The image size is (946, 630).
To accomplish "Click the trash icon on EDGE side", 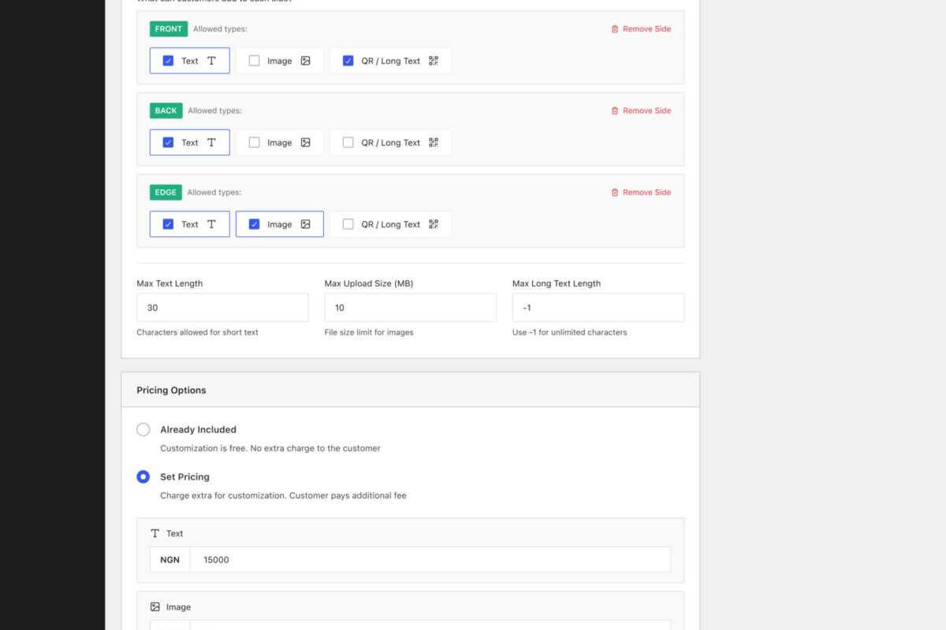I will (x=615, y=193).
